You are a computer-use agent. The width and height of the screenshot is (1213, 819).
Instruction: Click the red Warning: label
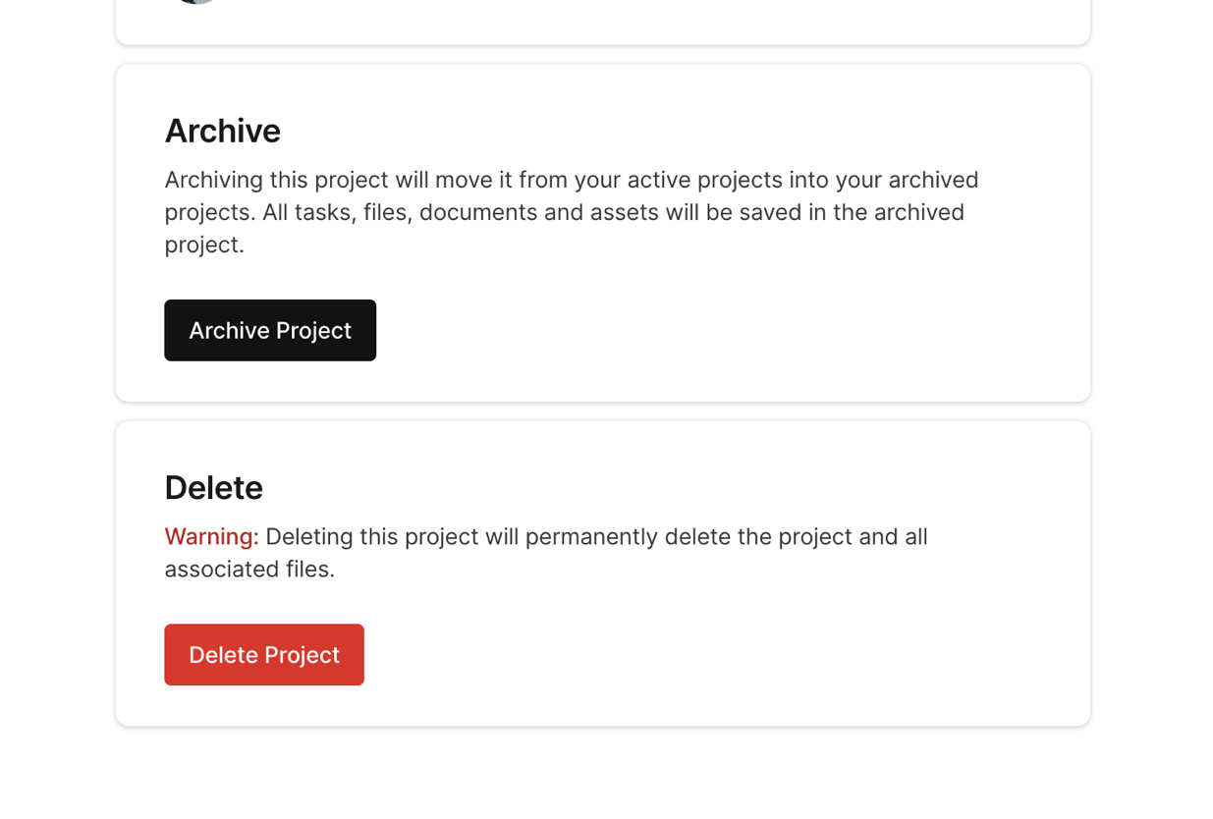tap(211, 537)
